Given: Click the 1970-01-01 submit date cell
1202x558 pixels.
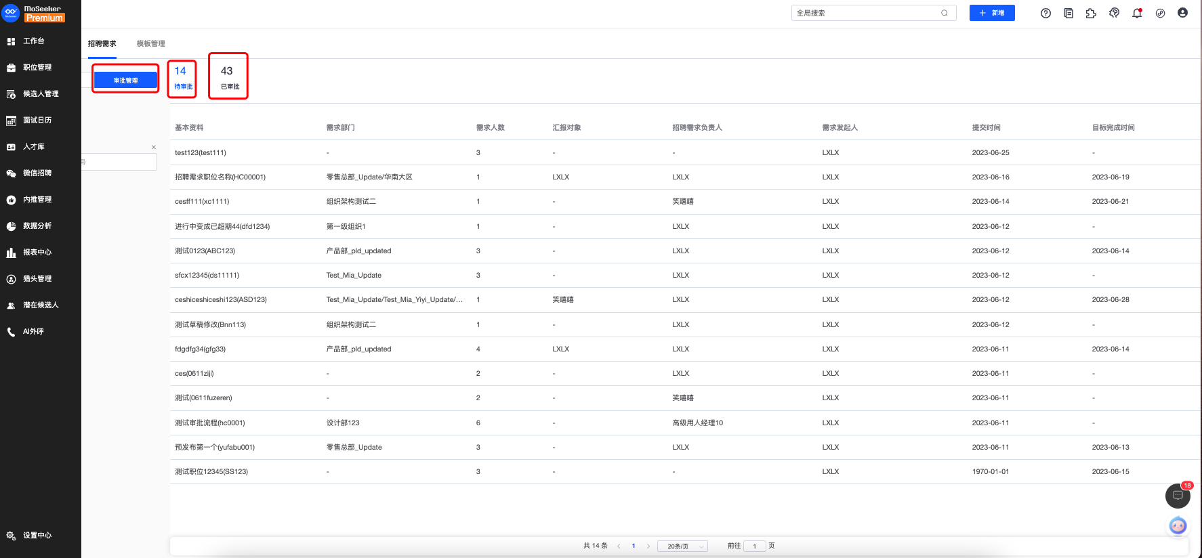Looking at the screenshot, I should [x=991, y=472].
